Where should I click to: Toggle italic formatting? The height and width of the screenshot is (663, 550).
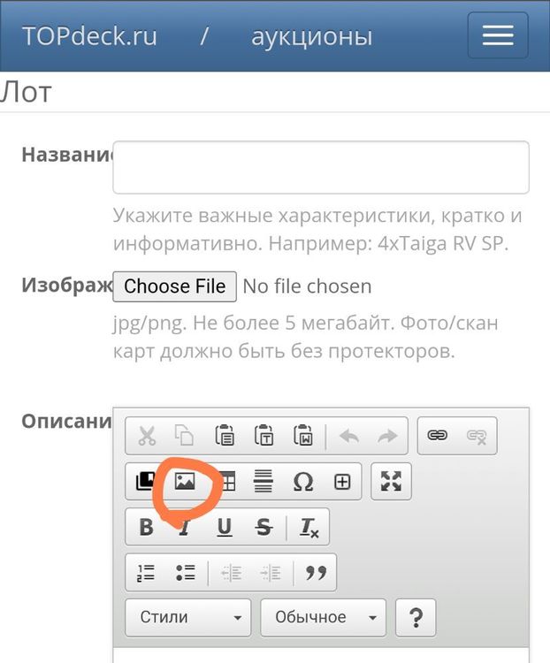tap(184, 527)
